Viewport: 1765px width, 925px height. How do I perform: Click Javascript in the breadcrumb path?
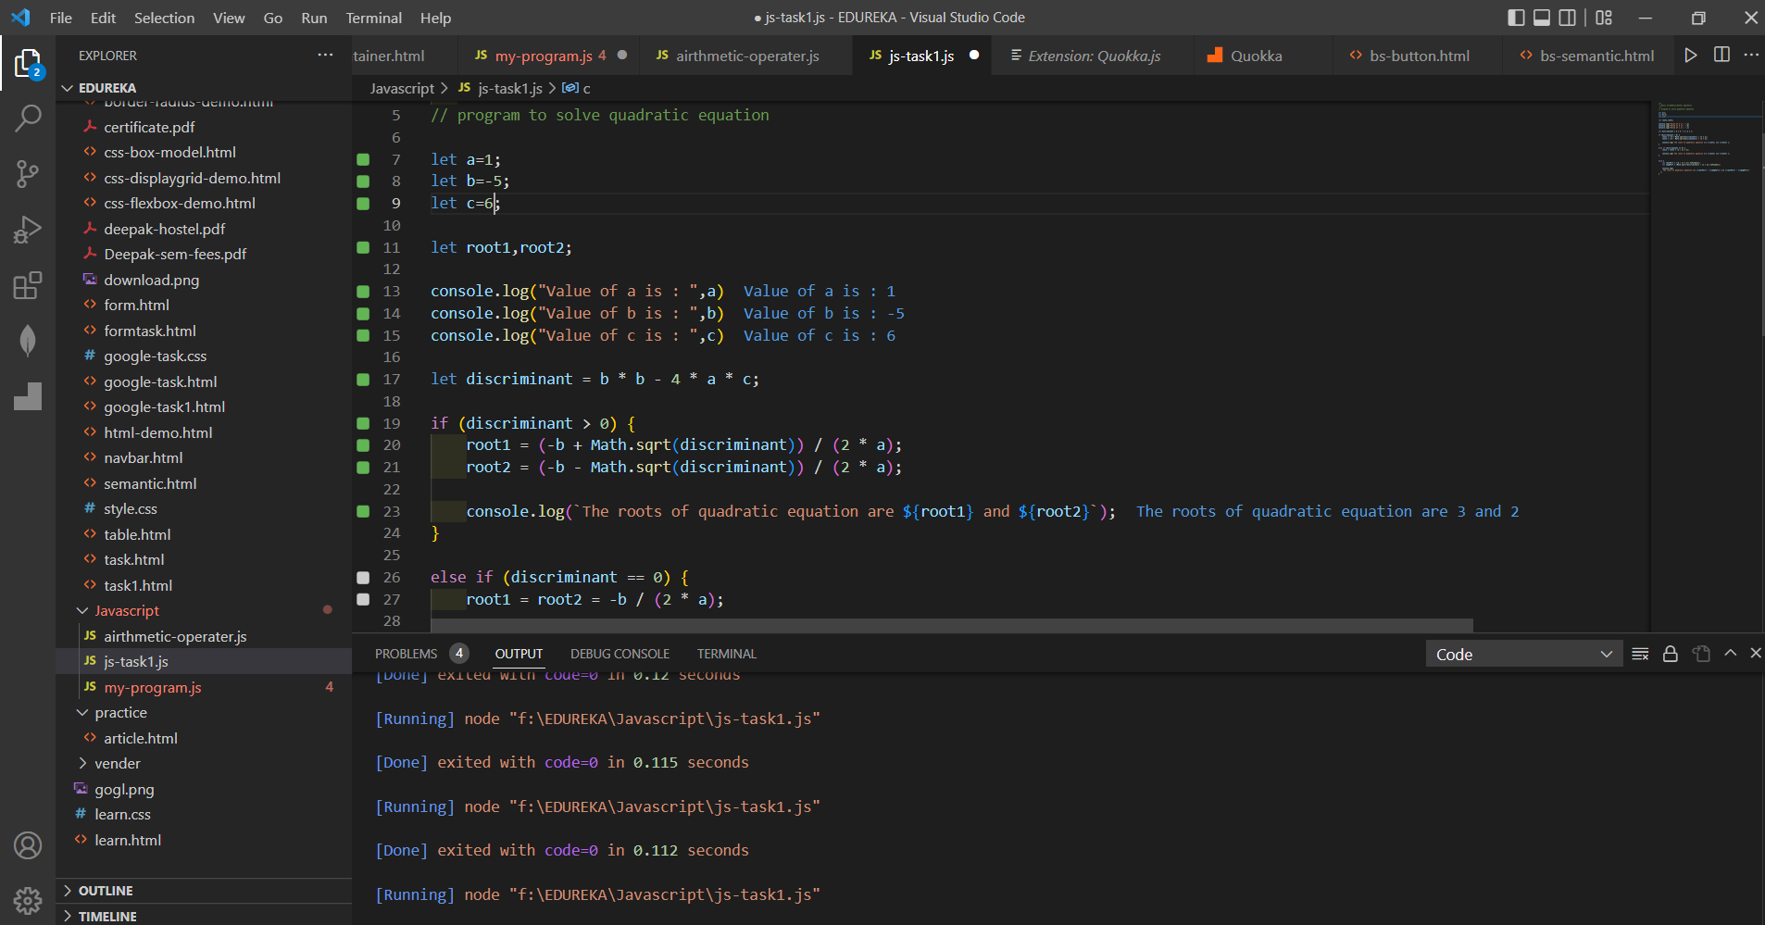pyautogui.click(x=402, y=88)
